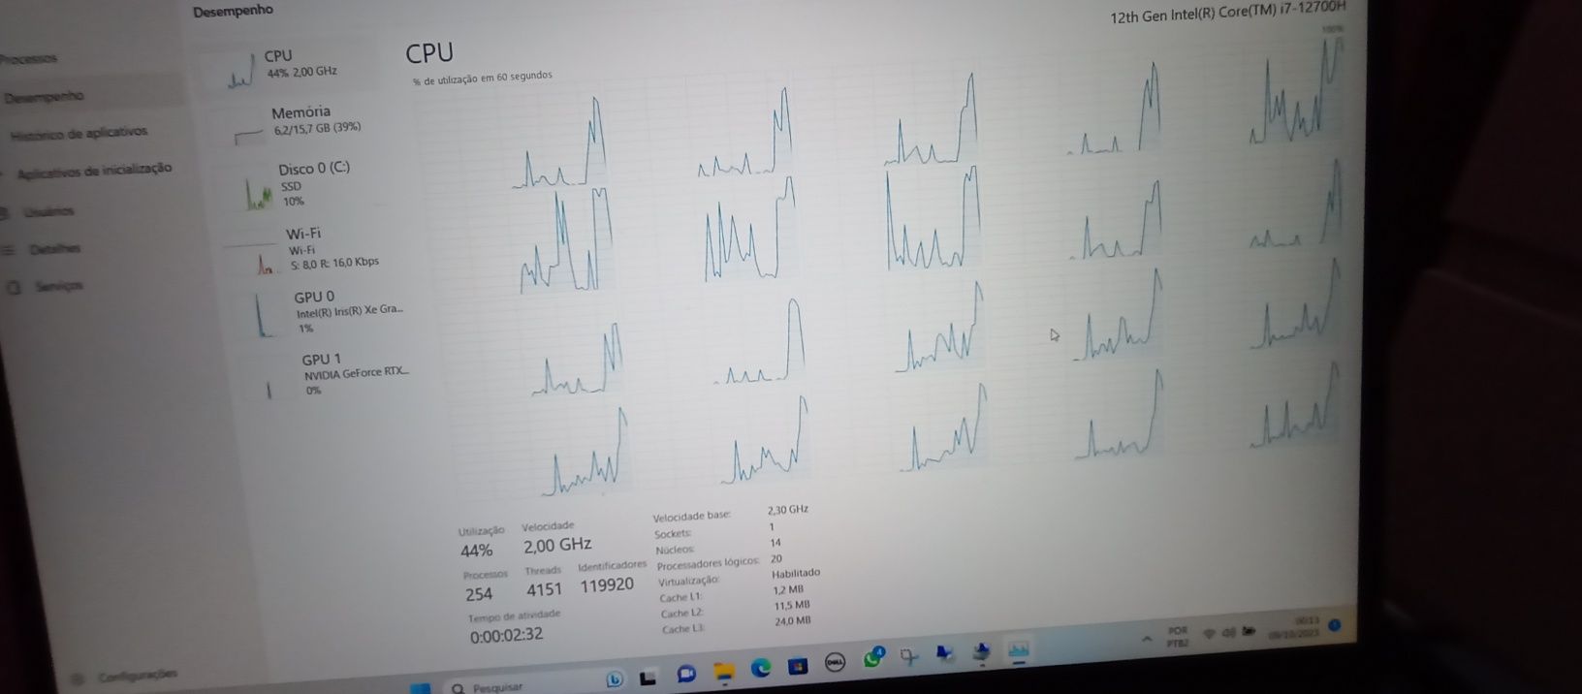Open the Snipping Tool taskbar icon

[909, 658]
